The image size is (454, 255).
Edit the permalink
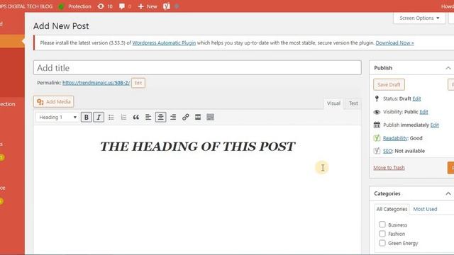click(138, 83)
